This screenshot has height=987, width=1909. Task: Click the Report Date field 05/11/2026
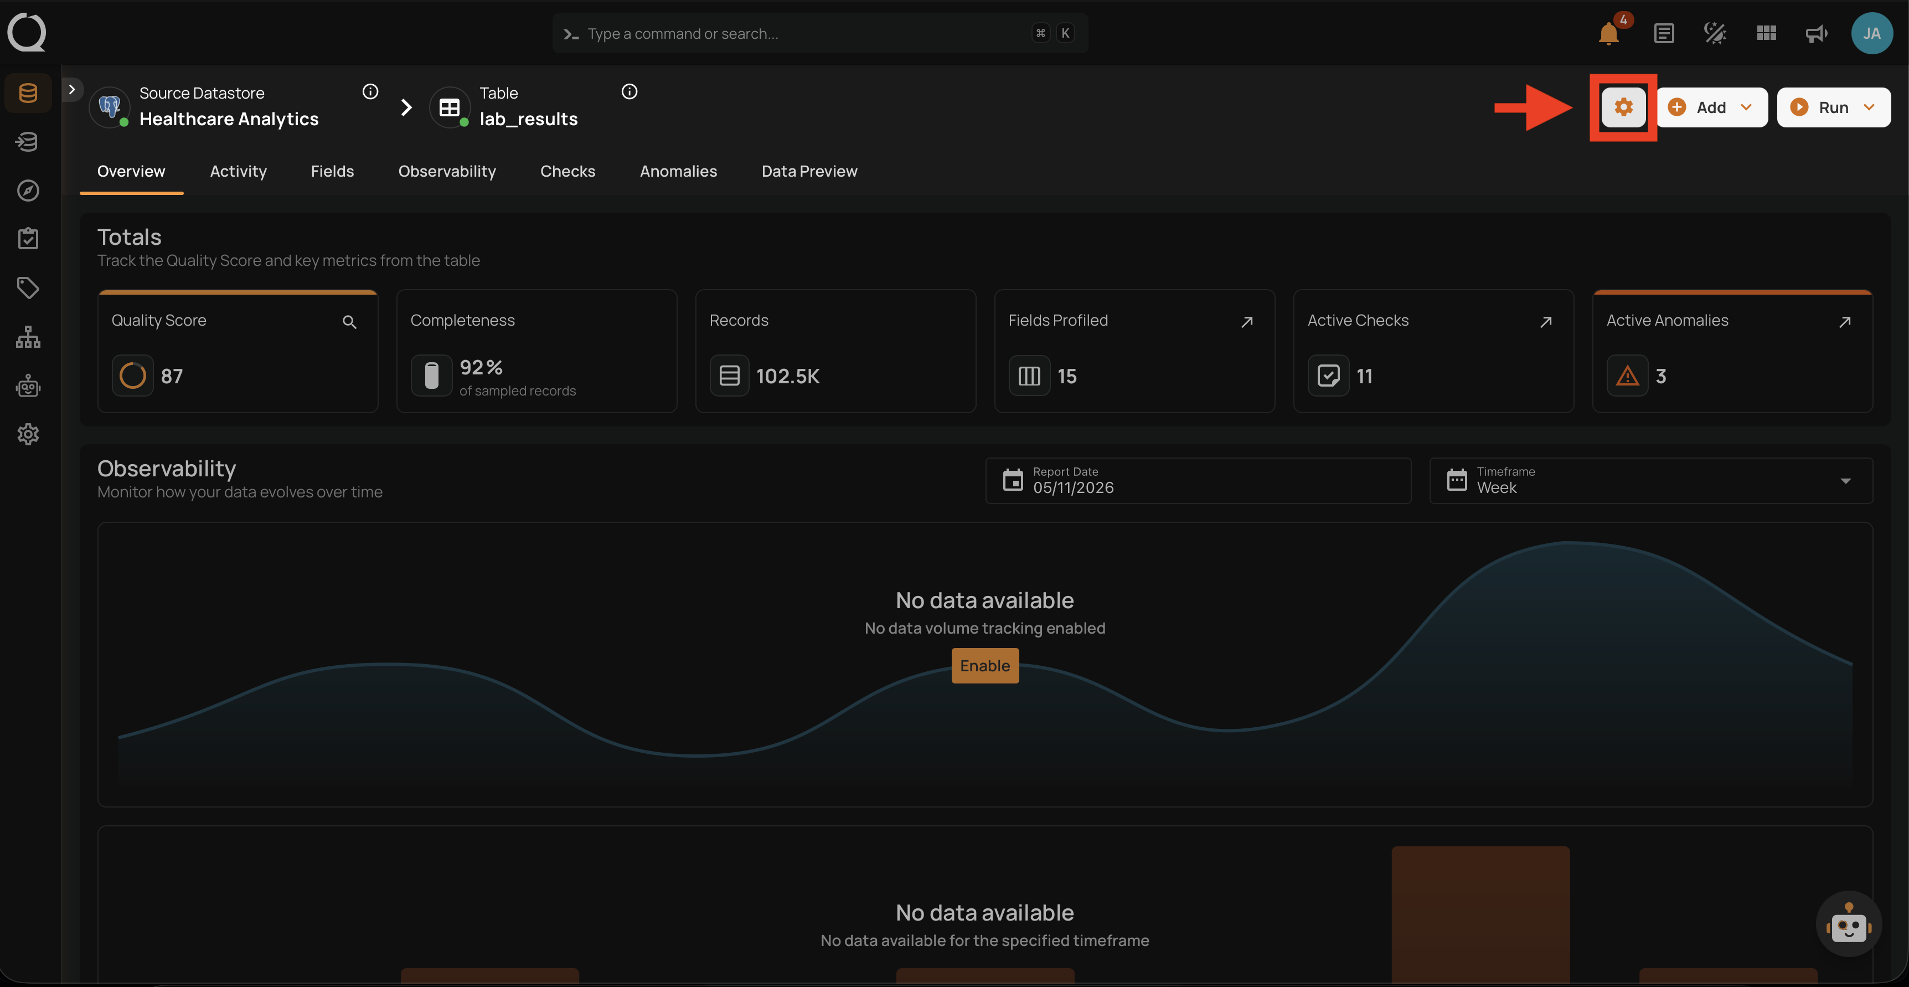[x=1198, y=481]
